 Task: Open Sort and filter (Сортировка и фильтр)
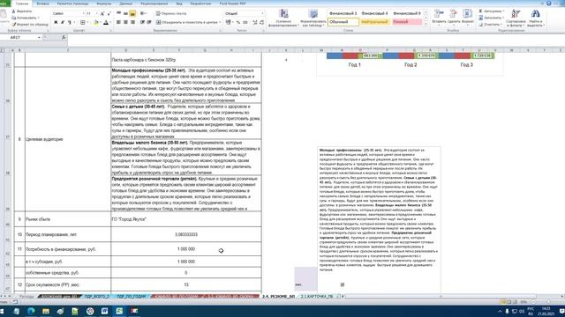[516, 18]
